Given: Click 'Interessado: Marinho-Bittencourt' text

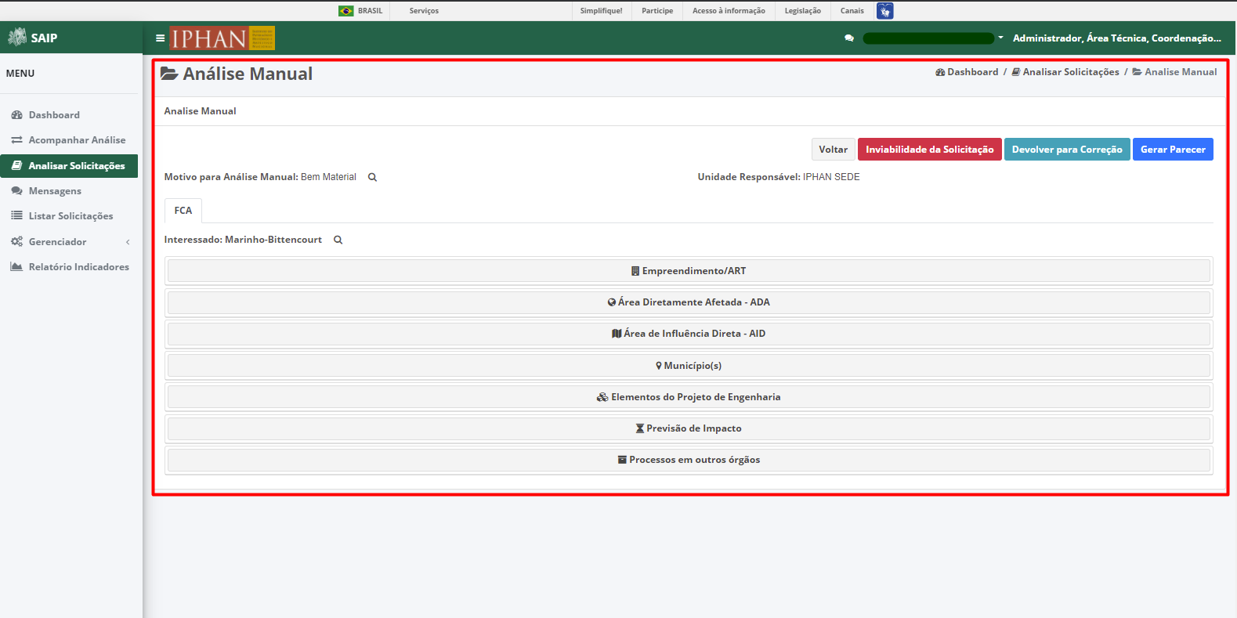Looking at the screenshot, I should [243, 240].
